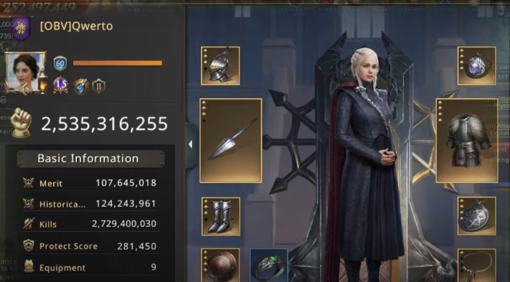Open the spear weapon slot
Screen dimensions: 510x282
(231, 140)
